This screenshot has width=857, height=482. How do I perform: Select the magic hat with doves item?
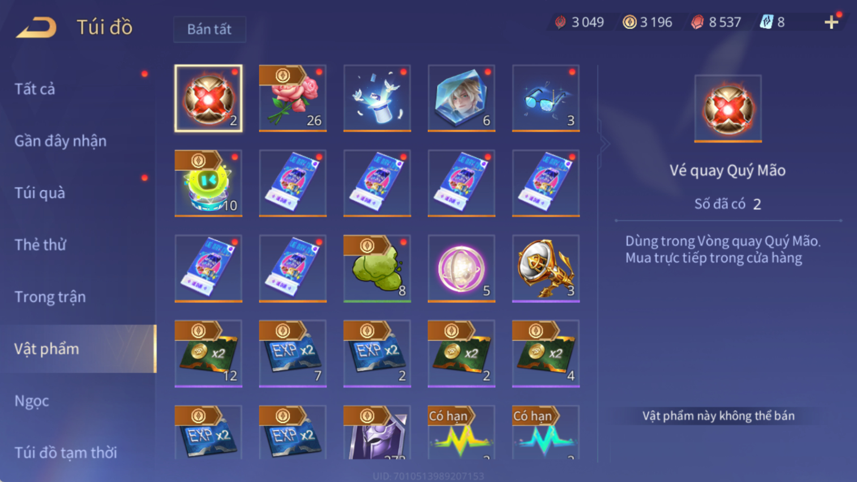377,98
